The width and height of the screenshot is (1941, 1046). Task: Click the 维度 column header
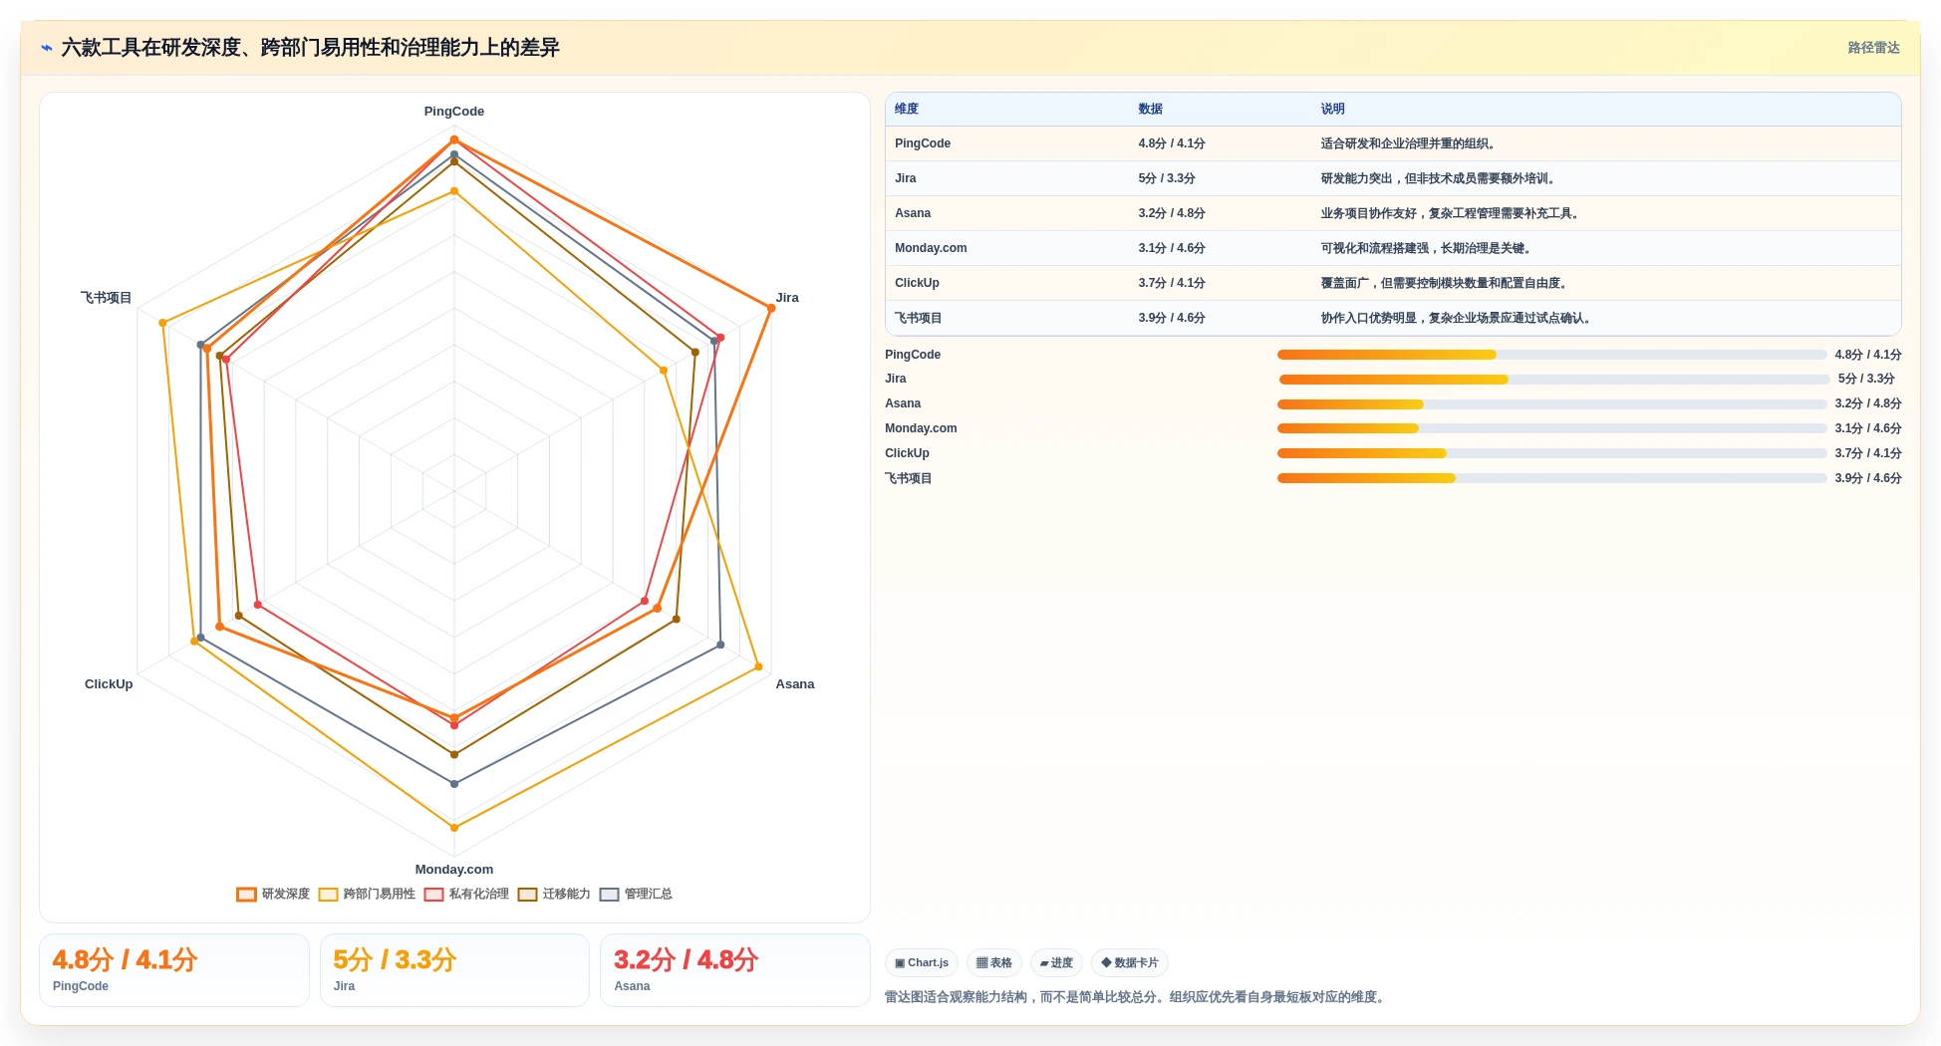tap(906, 109)
